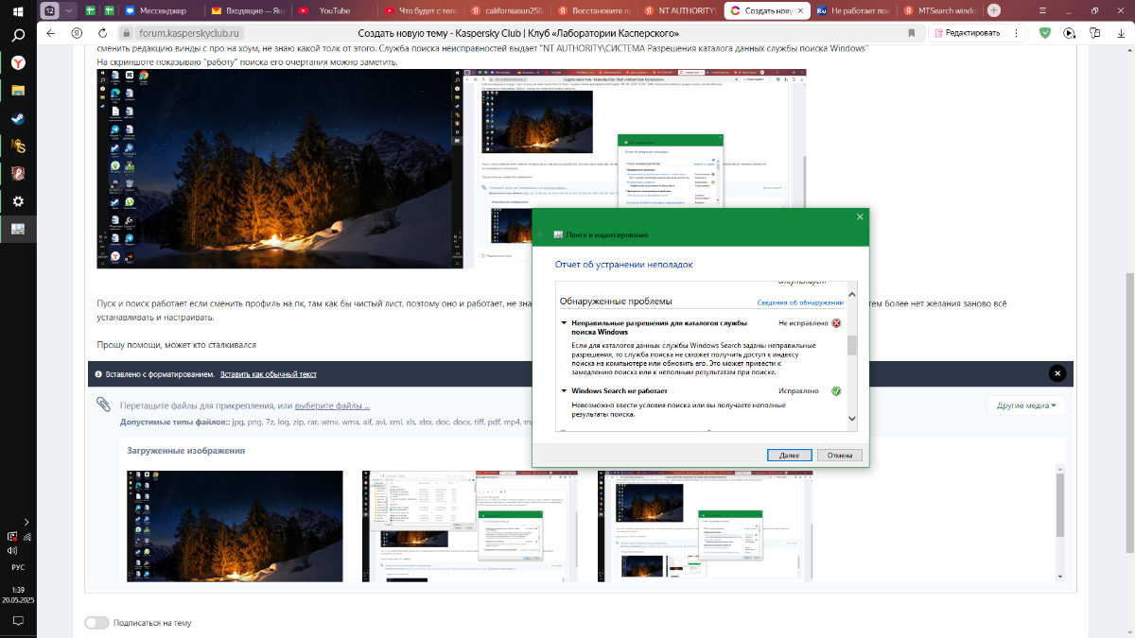Switch to the YouTube tab
This screenshot has height=638, width=1135.
tap(333, 10)
